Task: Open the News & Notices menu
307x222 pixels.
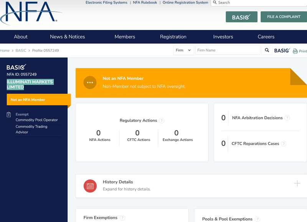Action: tap(68, 36)
